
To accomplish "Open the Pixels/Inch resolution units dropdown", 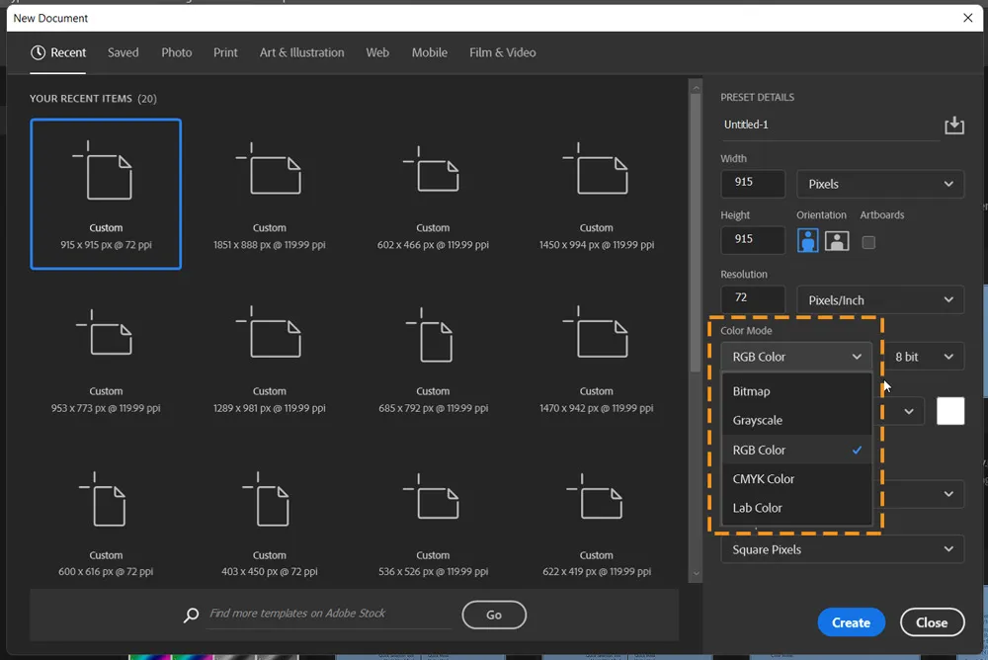I will point(879,299).
